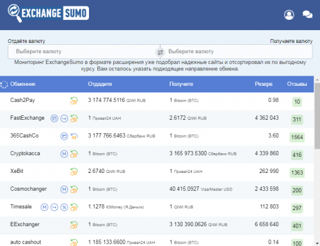320x246 pixels.
Task: Click the card icon in 365CashCo row
Action: pos(64,136)
